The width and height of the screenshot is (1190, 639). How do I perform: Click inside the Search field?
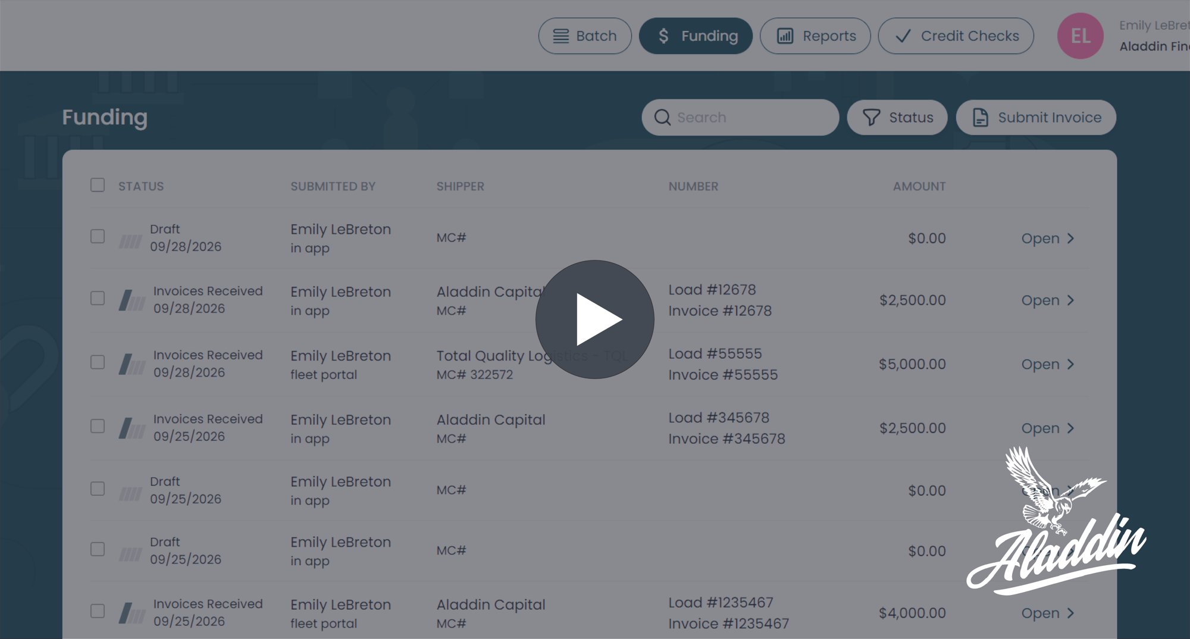pos(740,117)
